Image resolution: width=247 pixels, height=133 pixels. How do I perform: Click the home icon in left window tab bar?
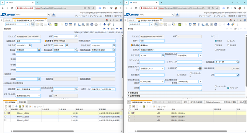[x=107, y=20]
